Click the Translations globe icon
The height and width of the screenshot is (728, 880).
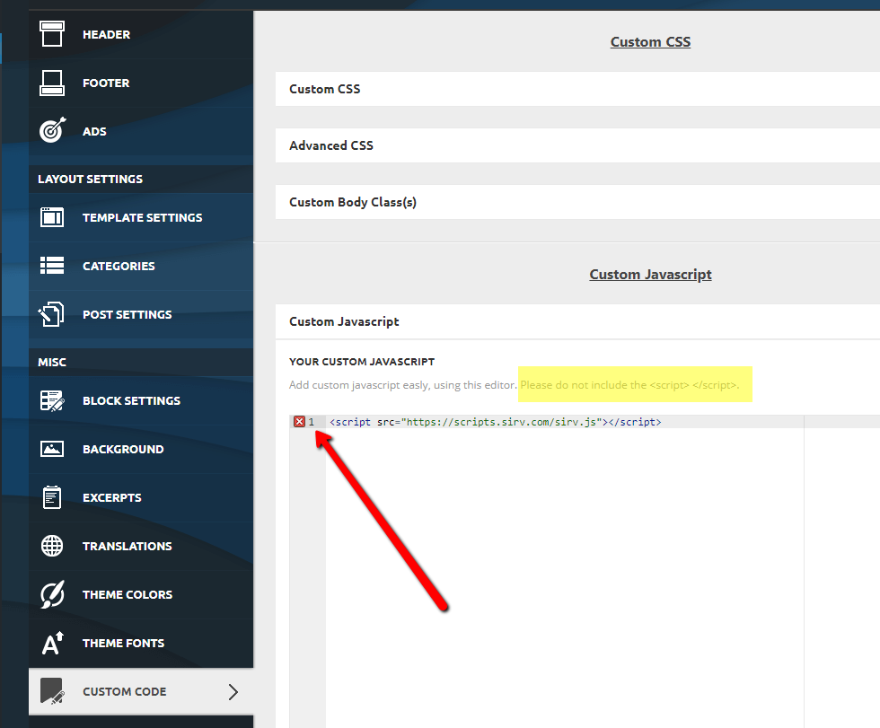click(52, 546)
